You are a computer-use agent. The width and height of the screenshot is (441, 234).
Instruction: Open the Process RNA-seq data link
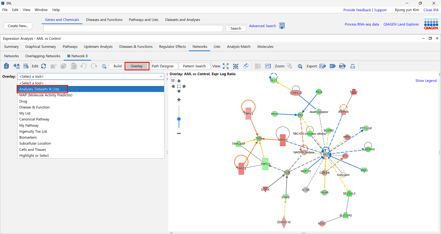[362, 24]
